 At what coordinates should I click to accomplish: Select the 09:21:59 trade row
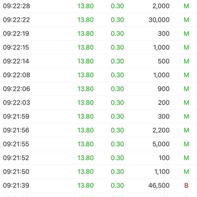98,116
